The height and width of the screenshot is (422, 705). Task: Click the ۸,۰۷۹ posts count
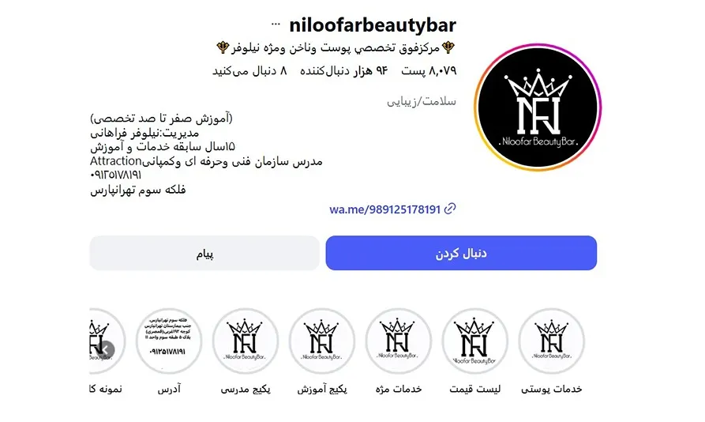[x=429, y=70]
